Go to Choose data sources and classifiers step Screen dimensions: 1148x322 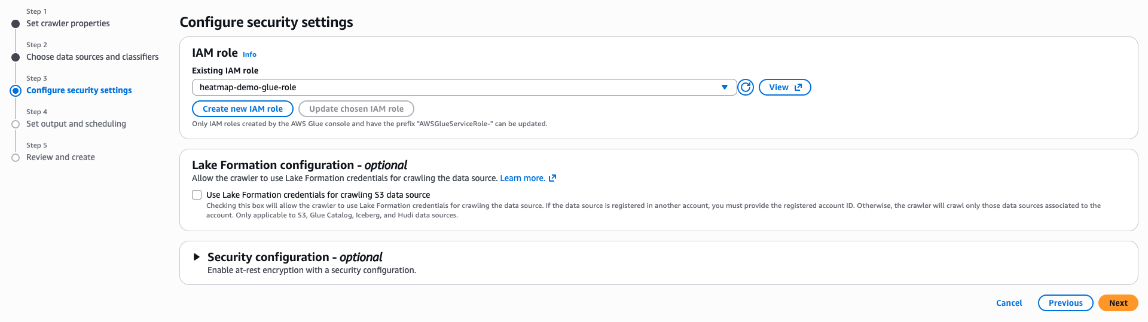[x=93, y=57]
